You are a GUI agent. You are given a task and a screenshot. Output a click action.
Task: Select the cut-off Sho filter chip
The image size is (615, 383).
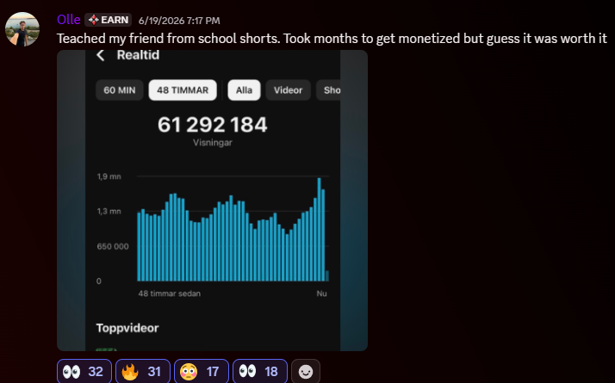click(x=329, y=90)
